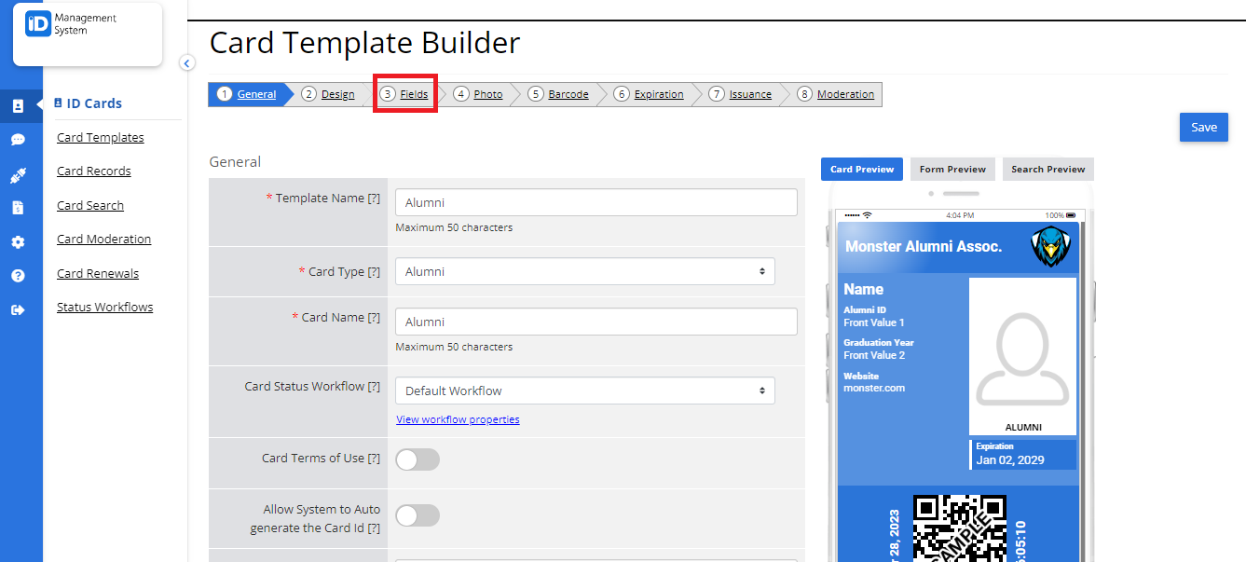
Task: Click the logout arrow icon in sidebar
Action: pyautogui.click(x=18, y=310)
